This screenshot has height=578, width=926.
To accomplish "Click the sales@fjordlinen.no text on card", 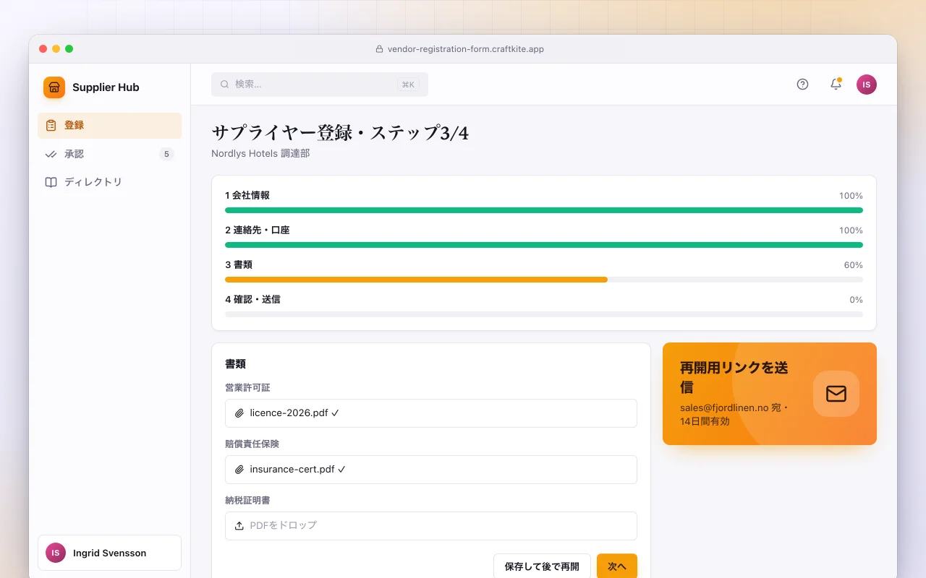I will click(724, 407).
